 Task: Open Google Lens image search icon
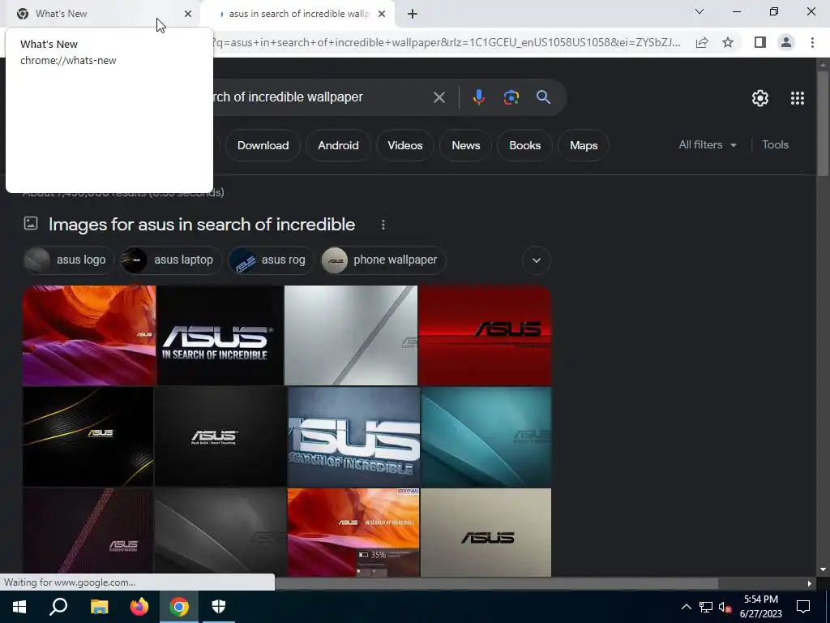coord(511,97)
